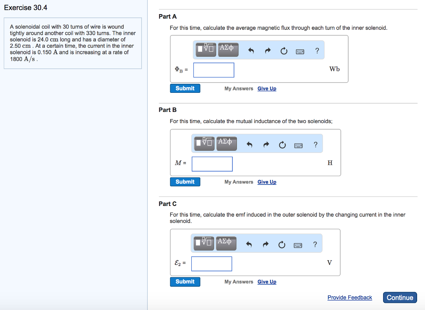
Task: Show keyboard shortcuts in Part B
Action: 298,145
